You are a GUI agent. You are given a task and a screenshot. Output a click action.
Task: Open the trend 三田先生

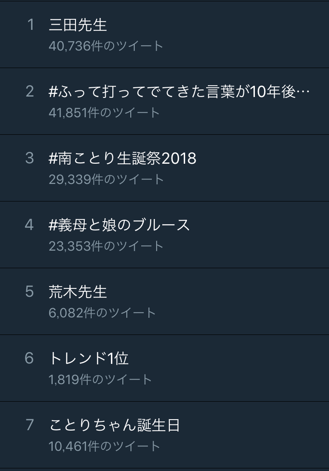(x=78, y=25)
